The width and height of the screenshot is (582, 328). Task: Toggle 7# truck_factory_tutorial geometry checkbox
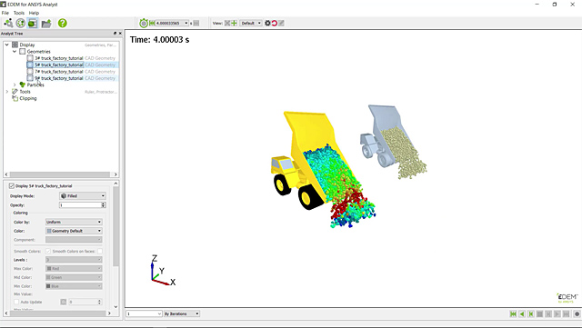[30, 71]
